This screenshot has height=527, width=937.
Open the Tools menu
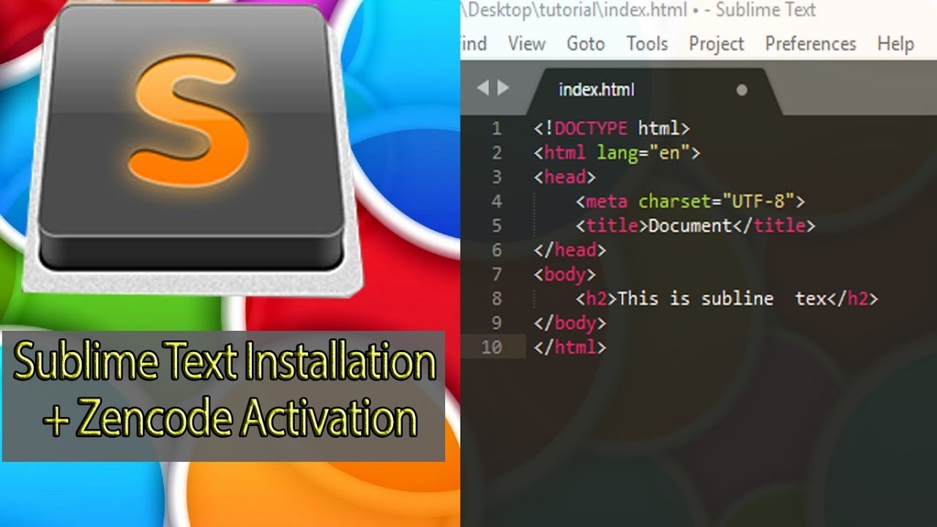point(647,44)
